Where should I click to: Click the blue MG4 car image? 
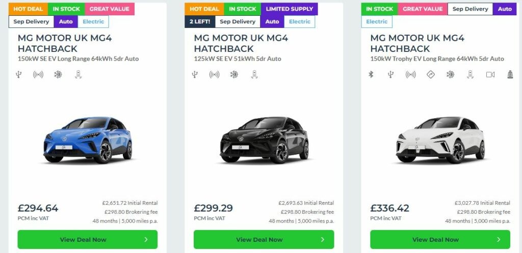(88, 139)
